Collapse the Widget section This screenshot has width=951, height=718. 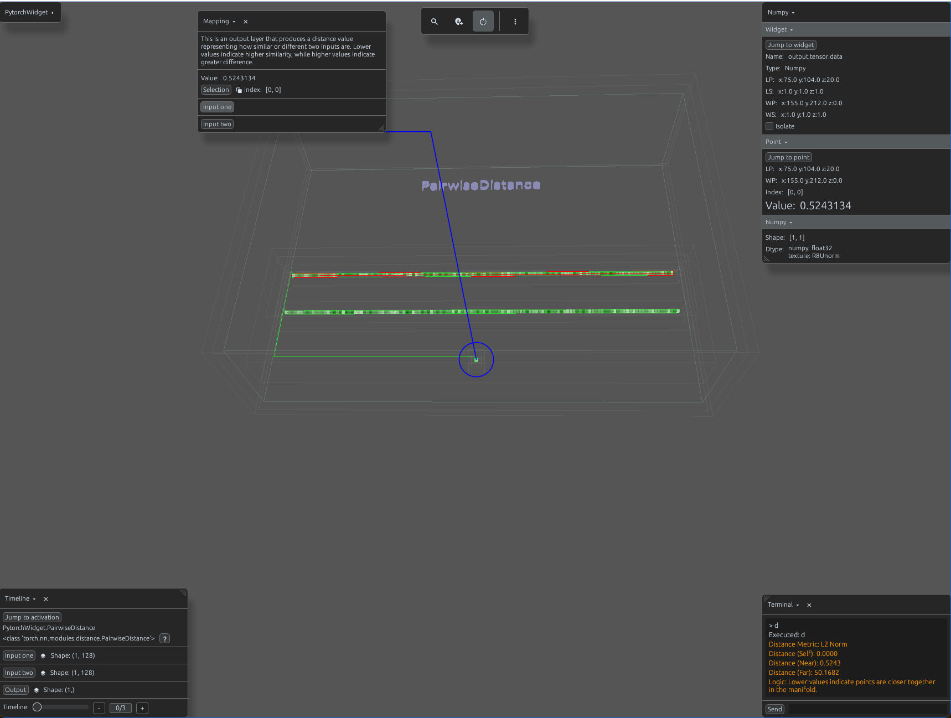coord(779,29)
